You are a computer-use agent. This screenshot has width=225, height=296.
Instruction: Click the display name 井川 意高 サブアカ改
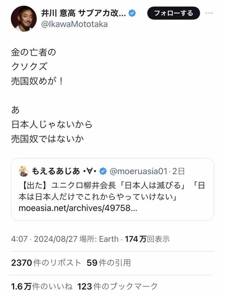click(x=83, y=13)
